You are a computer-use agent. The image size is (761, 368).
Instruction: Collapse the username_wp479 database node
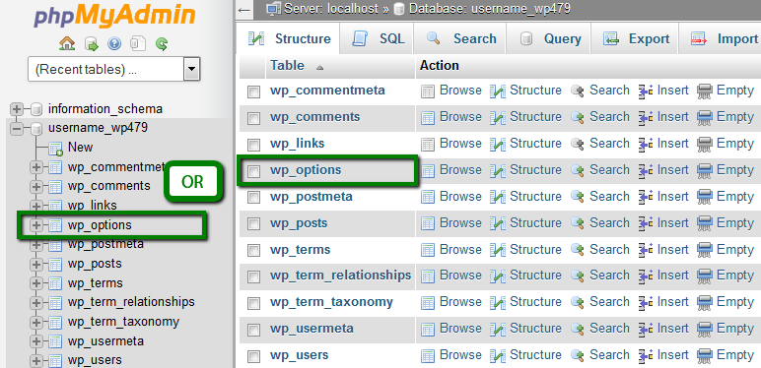[x=16, y=129]
